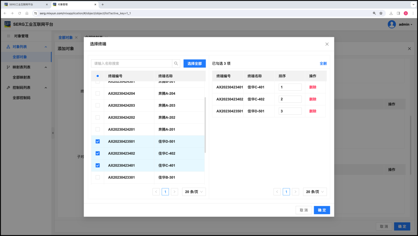Close the 选择终端 dialog with X icon

tap(327, 44)
